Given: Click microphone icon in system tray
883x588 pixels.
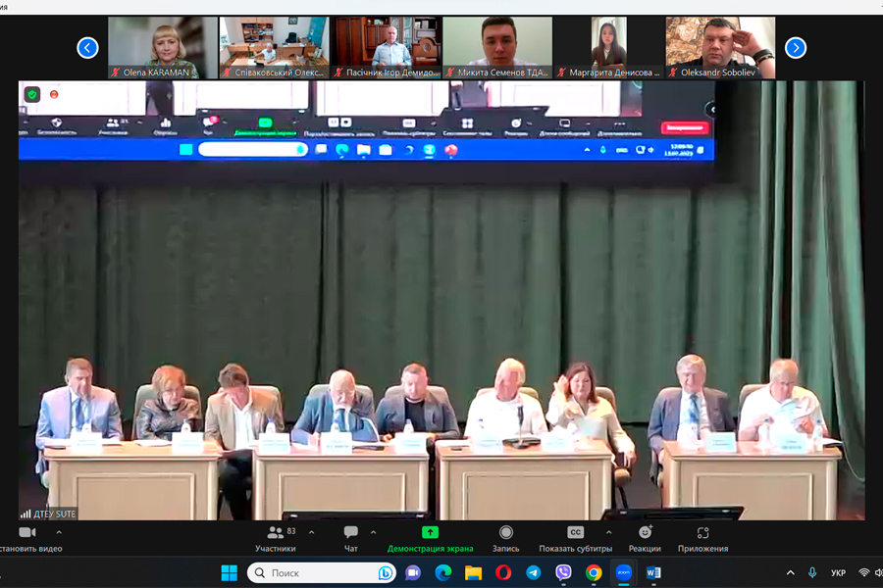Looking at the screenshot, I should pos(812,572).
